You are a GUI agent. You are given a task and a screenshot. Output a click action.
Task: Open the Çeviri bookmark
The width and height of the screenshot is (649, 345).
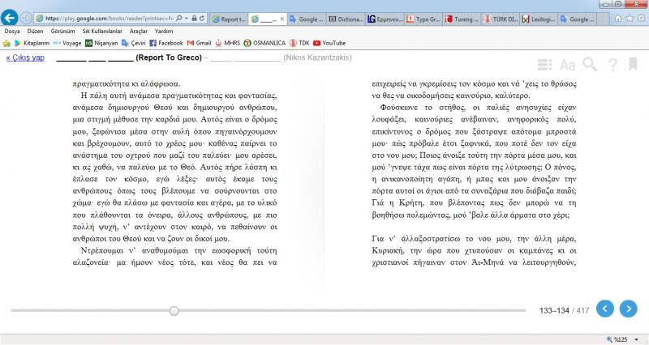click(x=133, y=43)
